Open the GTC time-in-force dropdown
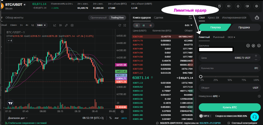The width and height of the screenshot is (263, 125). [216, 96]
